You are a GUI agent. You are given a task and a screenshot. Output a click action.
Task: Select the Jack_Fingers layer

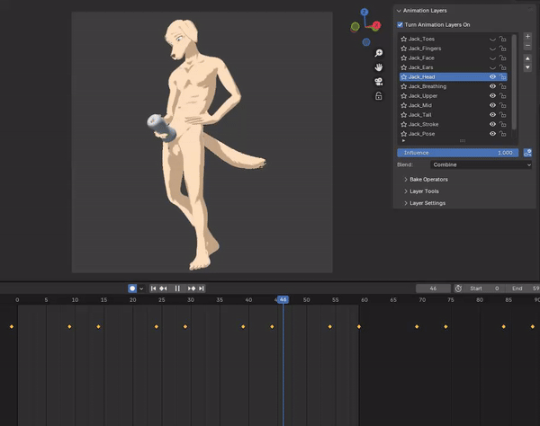(x=454, y=49)
